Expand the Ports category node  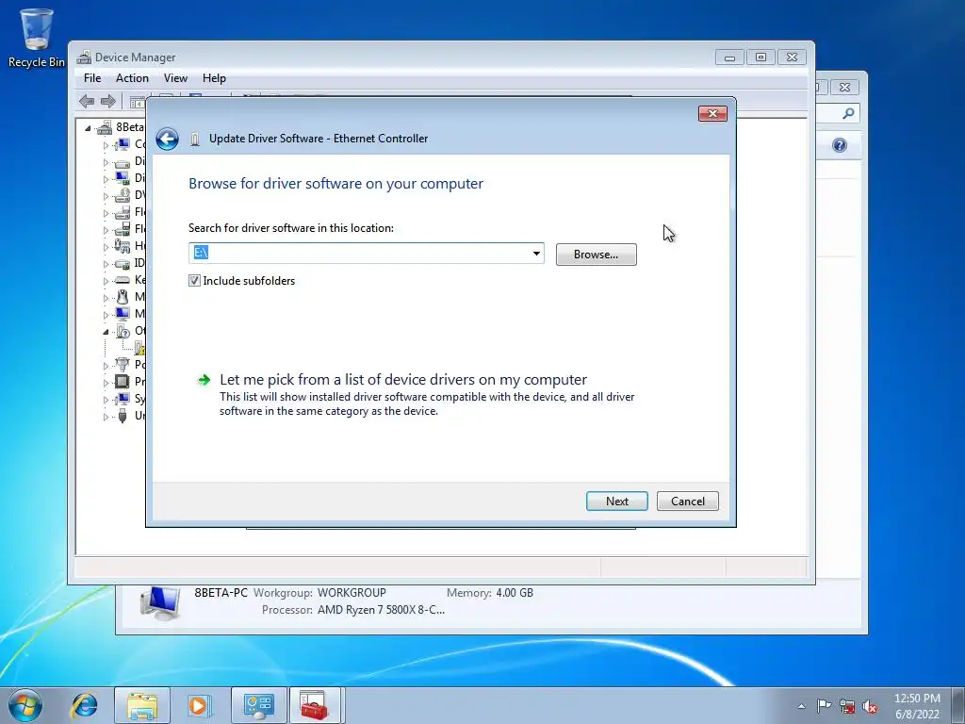coord(106,366)
